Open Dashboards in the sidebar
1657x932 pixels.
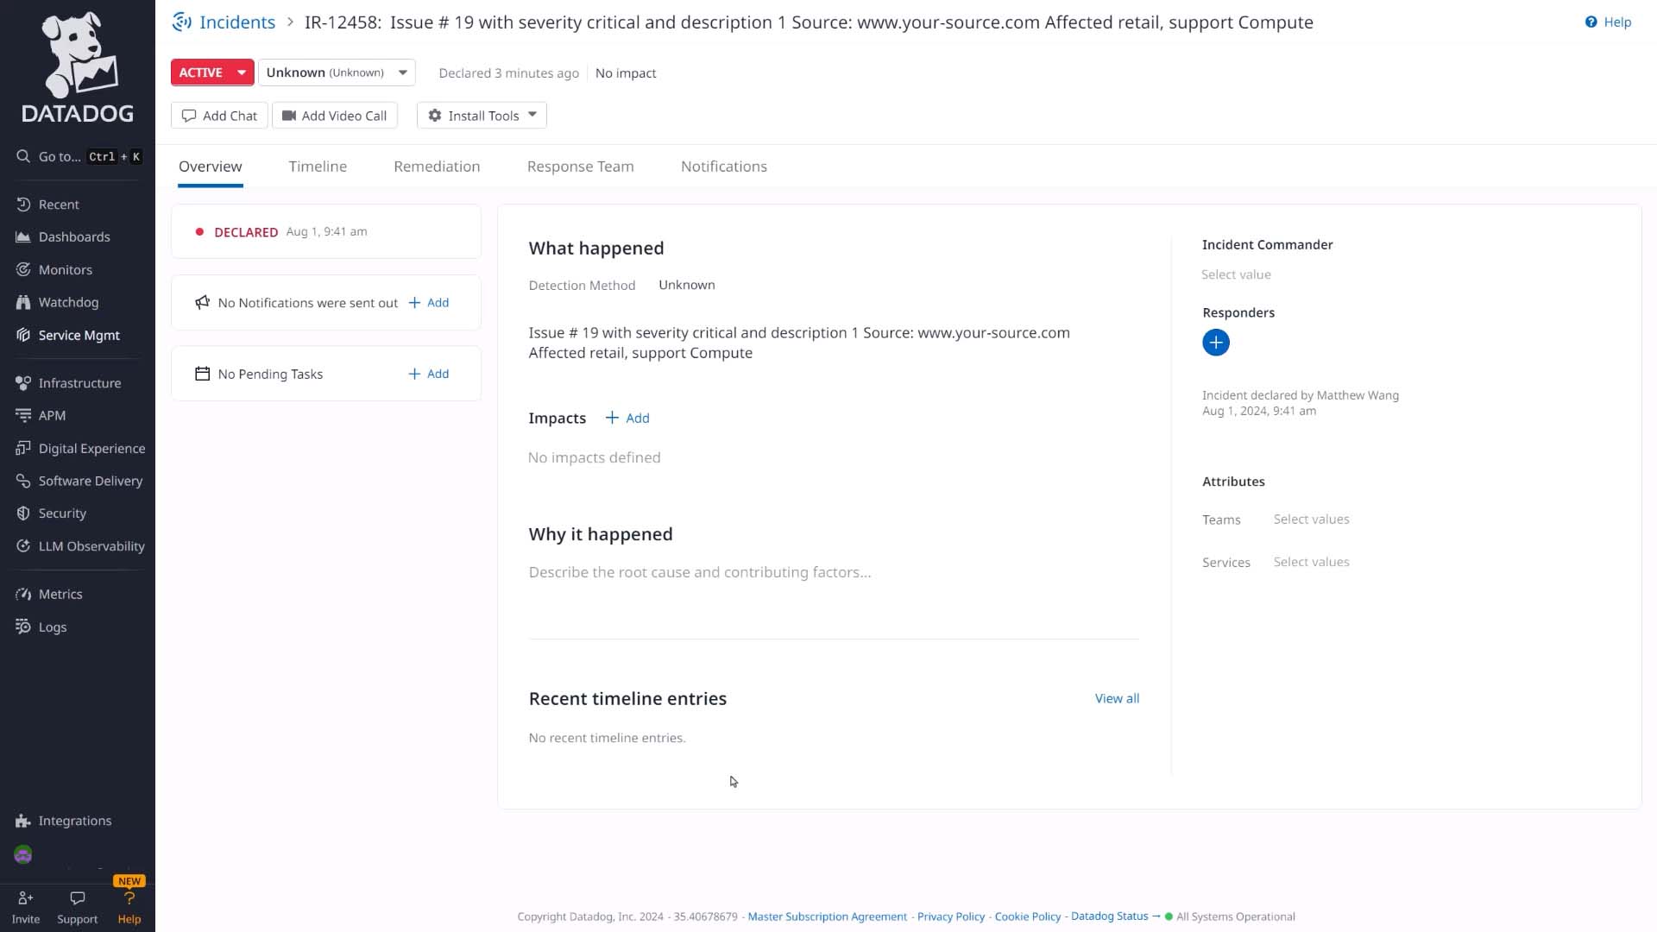(74, 236)
